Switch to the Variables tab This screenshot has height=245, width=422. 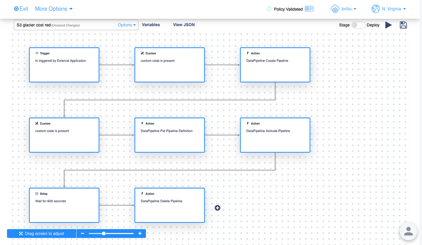coord(151,25)
